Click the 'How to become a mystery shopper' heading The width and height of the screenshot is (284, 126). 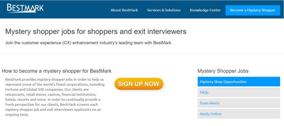pos(57,71)
